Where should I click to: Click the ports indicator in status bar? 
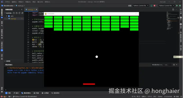(10, 96)
